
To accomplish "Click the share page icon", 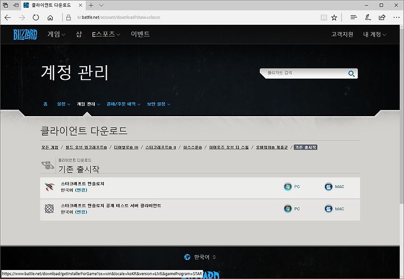I will click(382, 17).
